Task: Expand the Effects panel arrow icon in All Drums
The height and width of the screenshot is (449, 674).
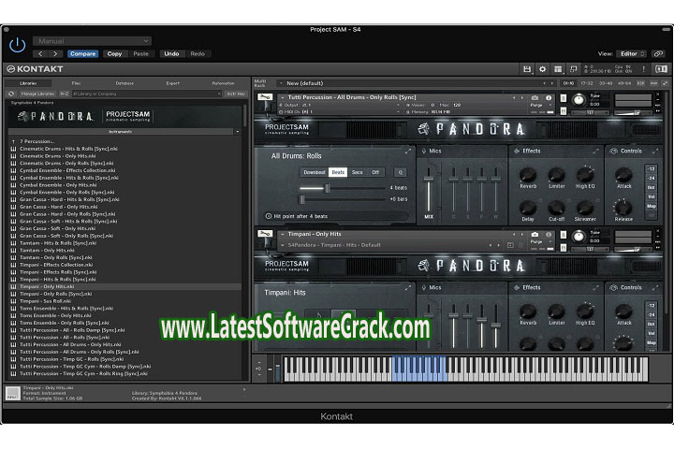Action: click(595, 151)
